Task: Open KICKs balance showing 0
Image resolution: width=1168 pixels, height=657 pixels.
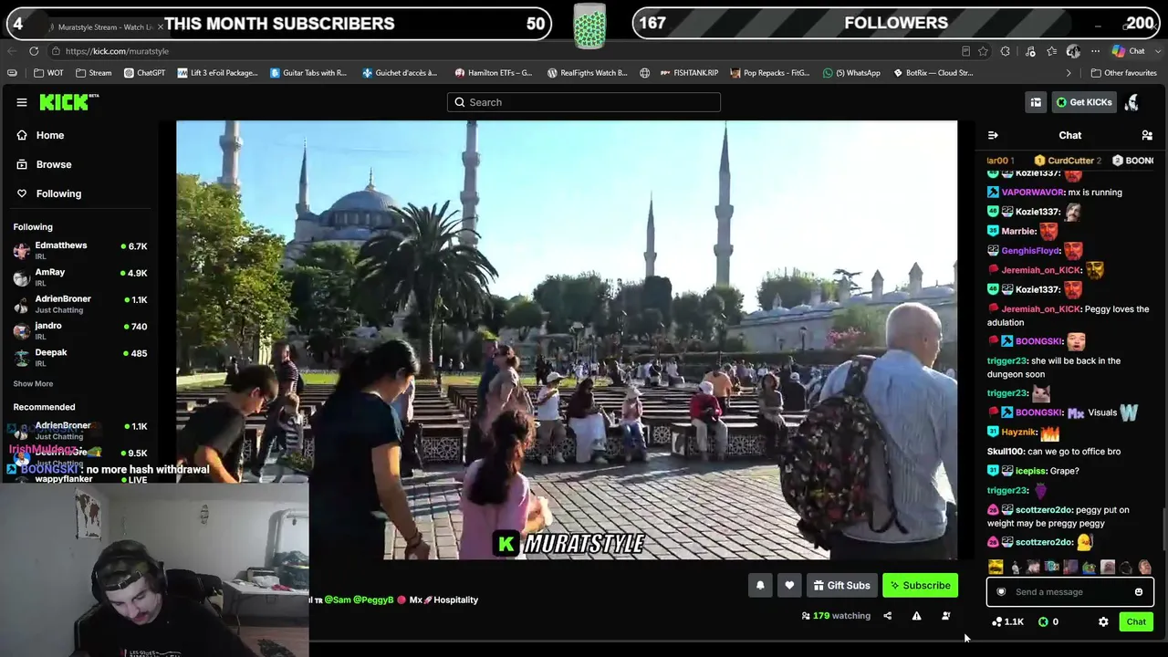Action: pyautogui.click(x=1048, y=621)
